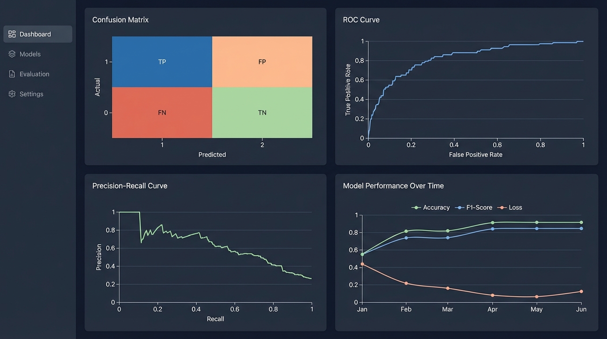Click the FN cell in the confusion matrix
Image resolution: width=607 pixels, height=339 pixels.
(162, 113)
